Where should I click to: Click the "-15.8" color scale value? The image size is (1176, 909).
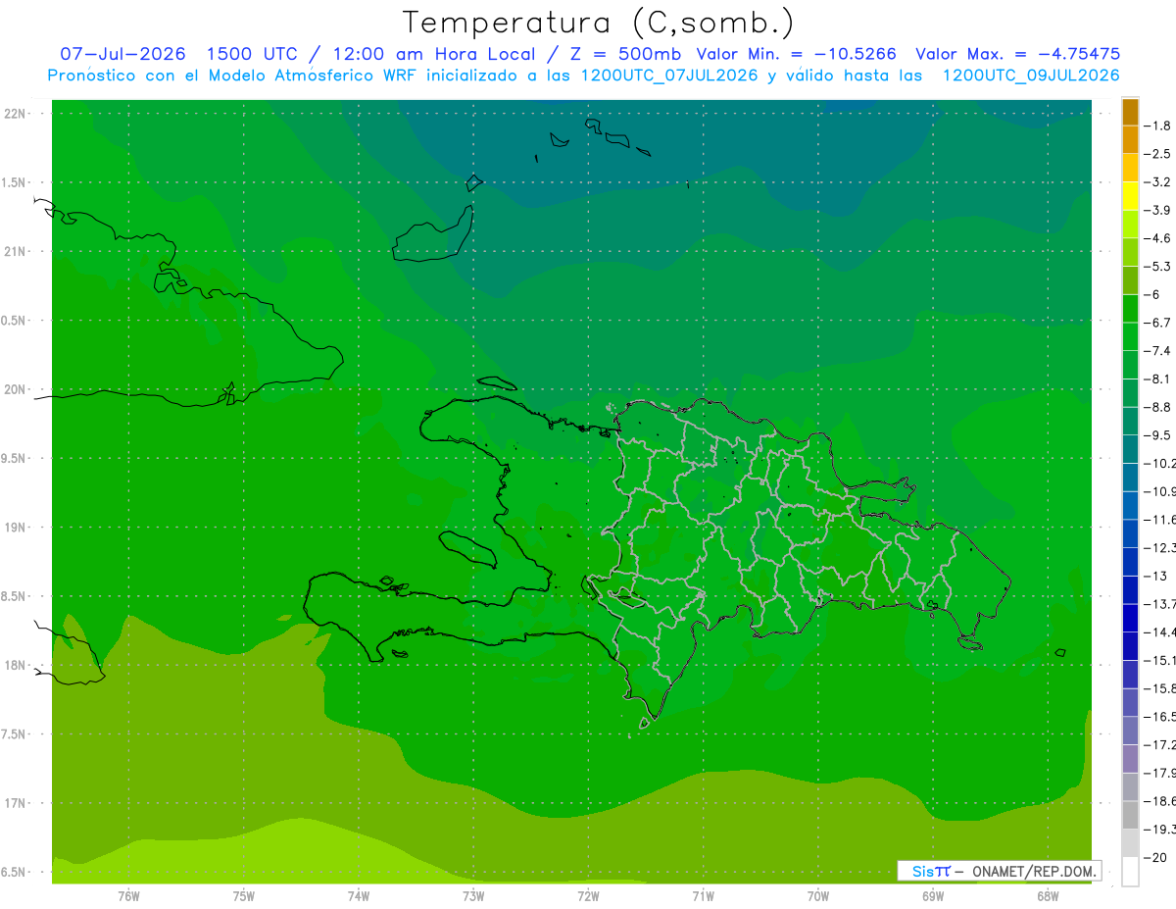coord(1160,688)
